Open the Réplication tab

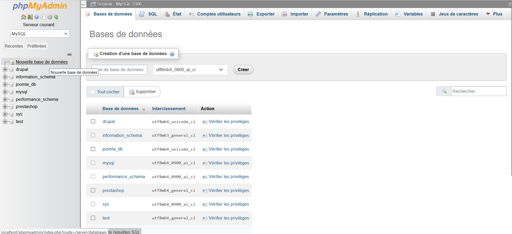coord(371,14)
